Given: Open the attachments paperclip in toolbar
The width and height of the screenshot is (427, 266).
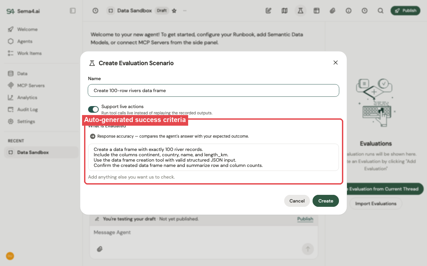Looking at the screenshot, I should click(x=333, y=11).
